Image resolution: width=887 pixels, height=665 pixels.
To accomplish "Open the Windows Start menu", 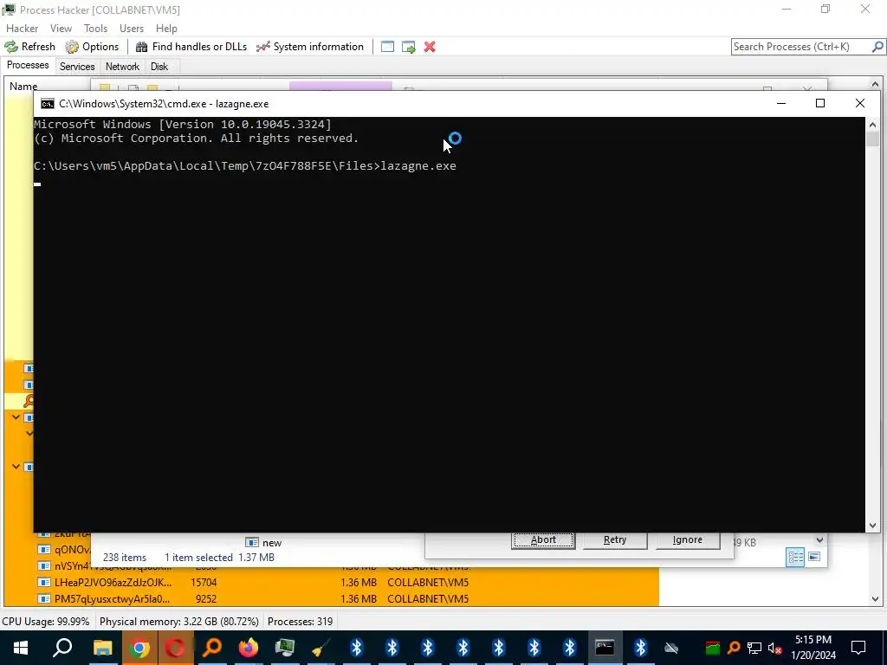I will click(21, 648).
